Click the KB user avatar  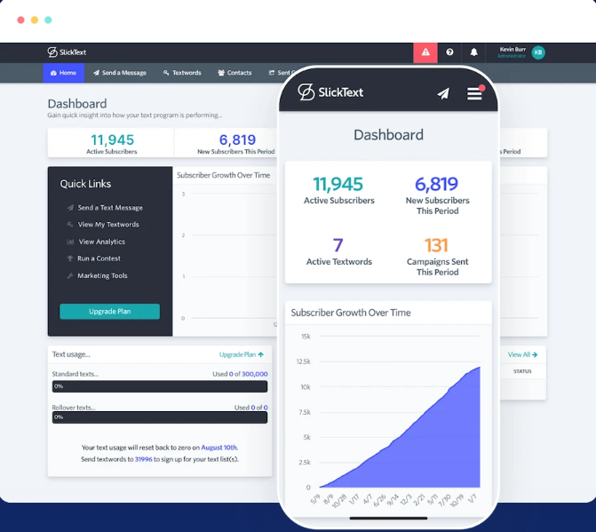(x=538, y=52)
